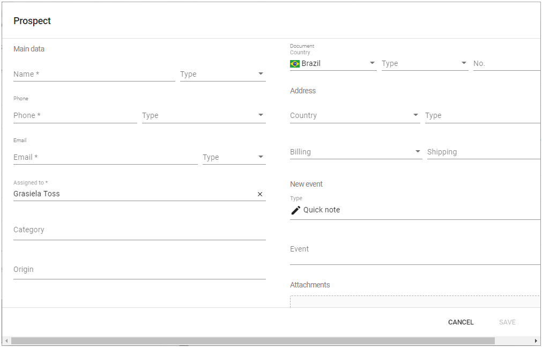Screen dimensions: 542x347
Task: Click the Event text field
Action: click(x=415, y=253)
